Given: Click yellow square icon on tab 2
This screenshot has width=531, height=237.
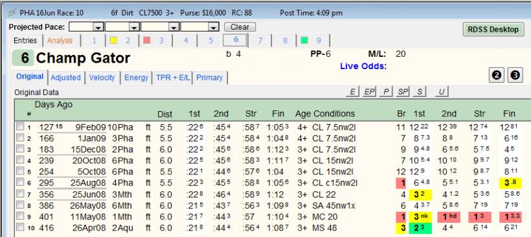Looking at the screenshot, I should [113, 41].
